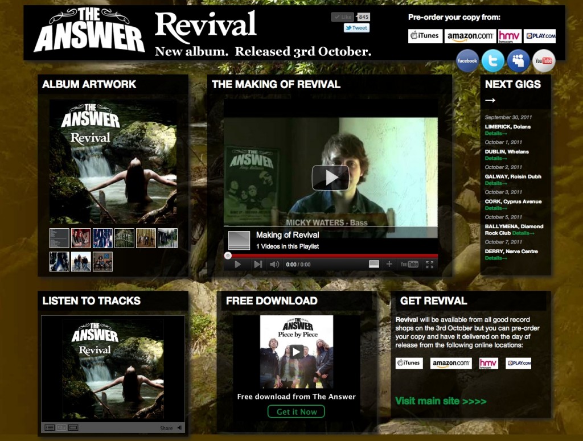Image resolution: width=583 pixels, height=441 pixels.
Task: Open the Twitter page via its icon
Action: [x=492, y=61]
